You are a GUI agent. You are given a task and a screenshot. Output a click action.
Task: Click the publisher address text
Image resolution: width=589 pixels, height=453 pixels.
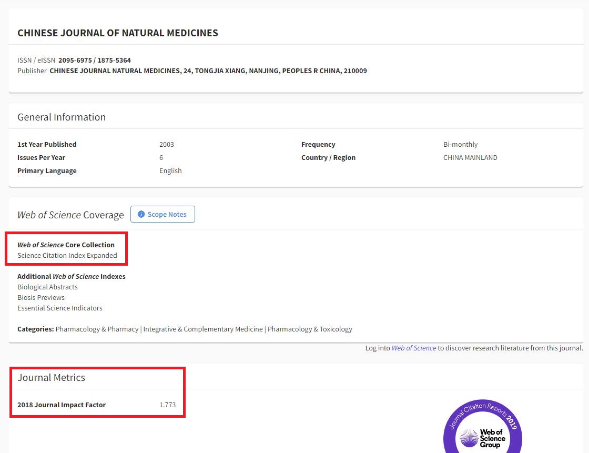208,71
